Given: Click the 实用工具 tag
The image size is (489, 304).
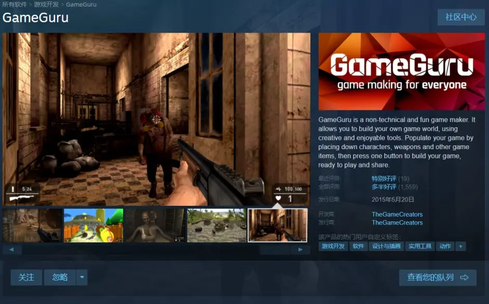Looking at the screenshot, I should coord(420,246).
